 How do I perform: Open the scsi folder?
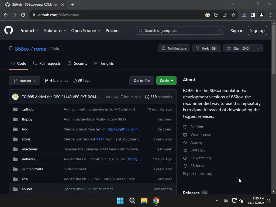[x=25, y=179]
